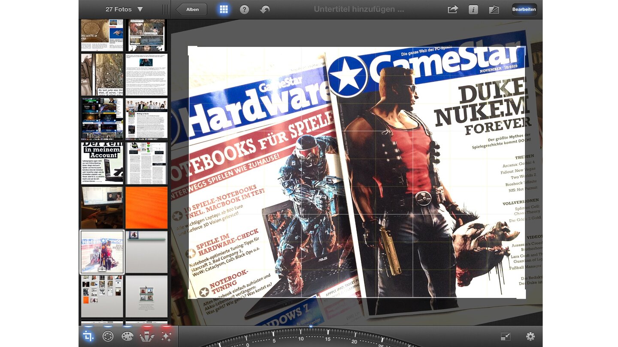Viewport: 618px width, 347px height.
Task: Open the share menu icon
Action: click(453, 9)
